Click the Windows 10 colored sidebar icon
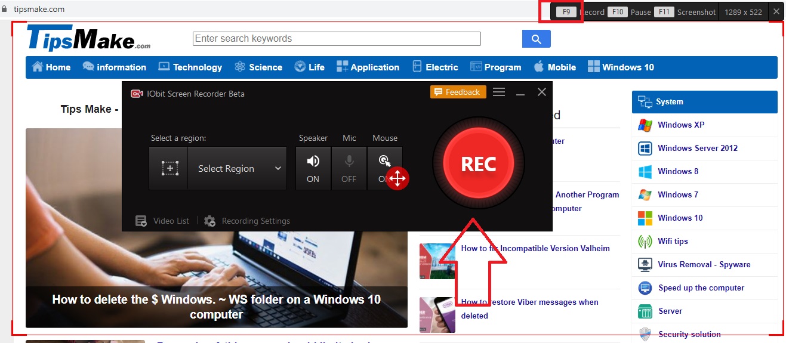Image resolution: width=786 pixels, height=343 pixels. pos(645,218)
